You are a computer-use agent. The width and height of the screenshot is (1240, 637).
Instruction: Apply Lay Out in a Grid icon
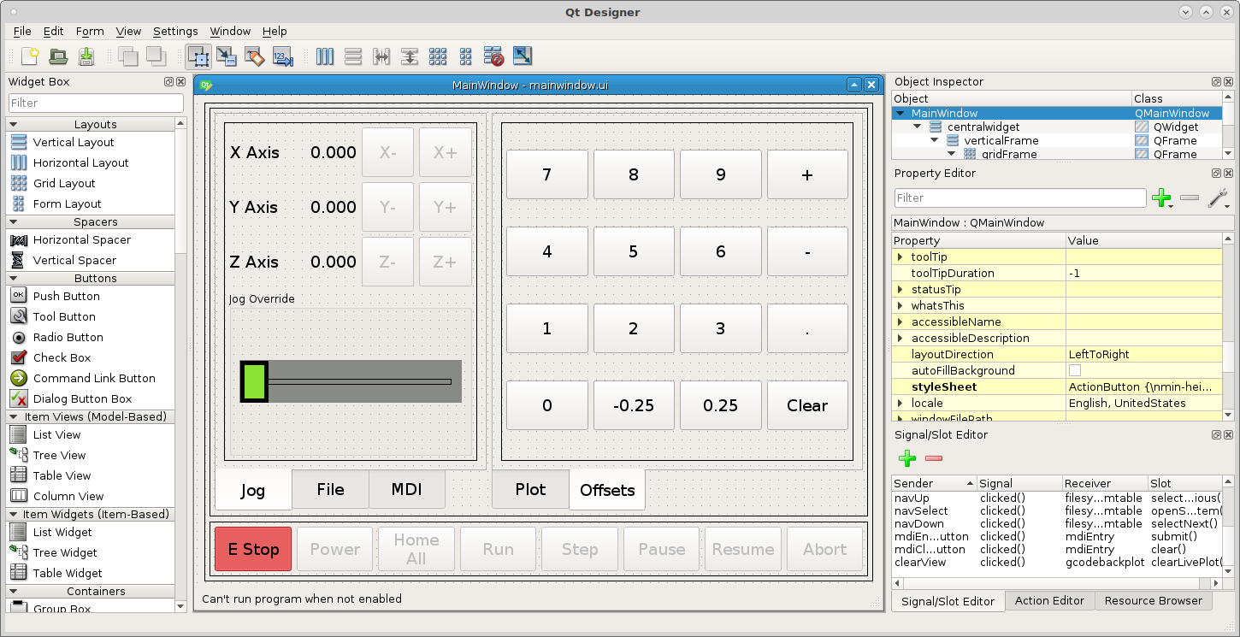coord(438,56)
